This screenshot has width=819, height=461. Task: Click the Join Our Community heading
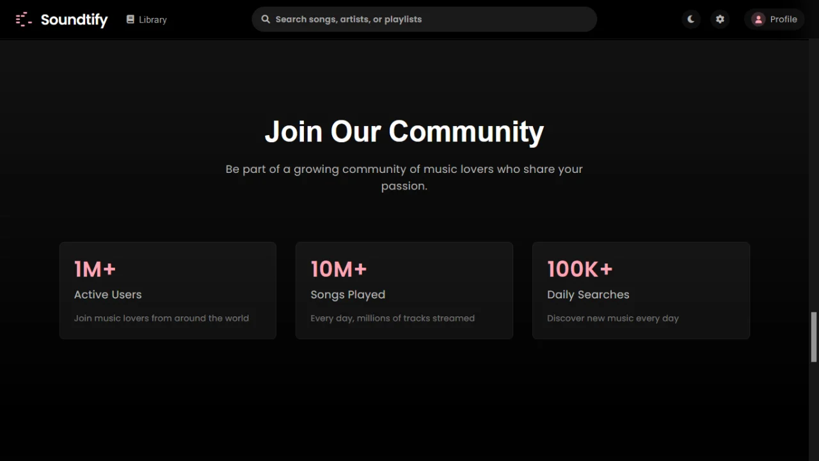pyautogui.click(x=404, y=131)
